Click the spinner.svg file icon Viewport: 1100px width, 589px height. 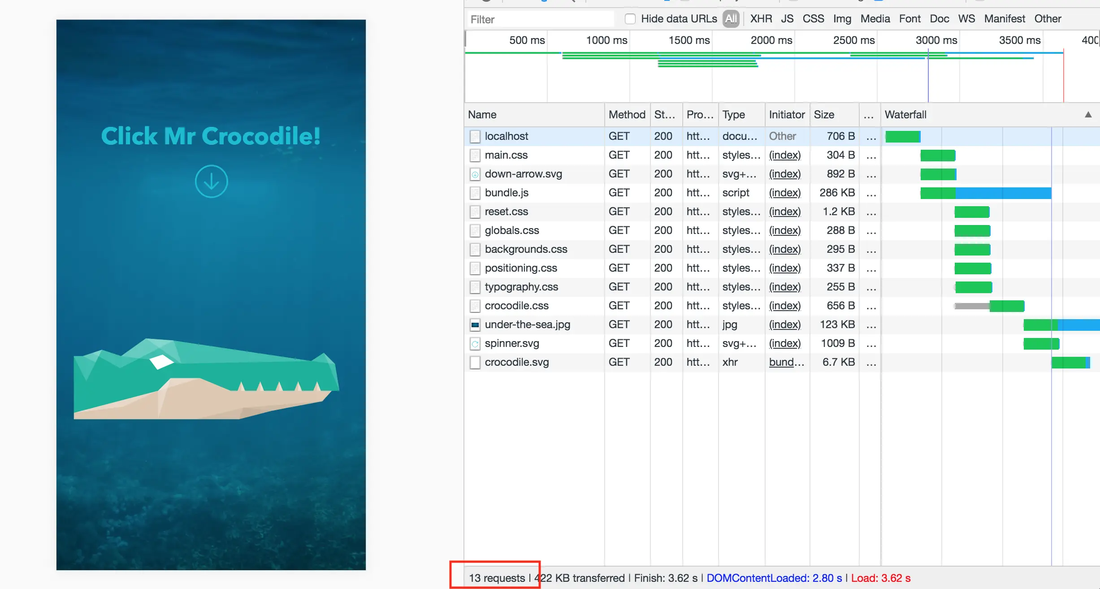[475, 344]
